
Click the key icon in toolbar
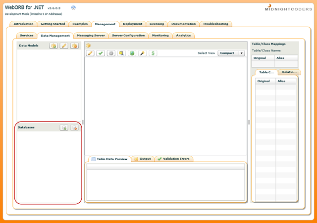coord(143,53)
